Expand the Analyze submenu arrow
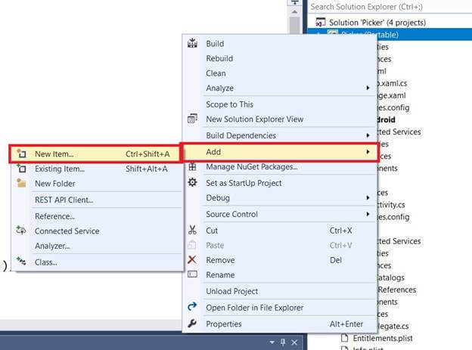This screenshot has width=472, height=350. click(368, 88)
